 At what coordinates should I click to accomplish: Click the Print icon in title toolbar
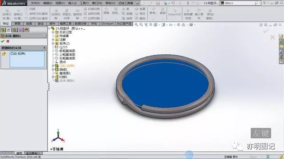[165, 3]
